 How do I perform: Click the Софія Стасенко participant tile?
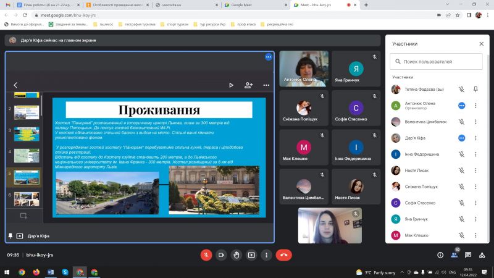click(356, 108)
